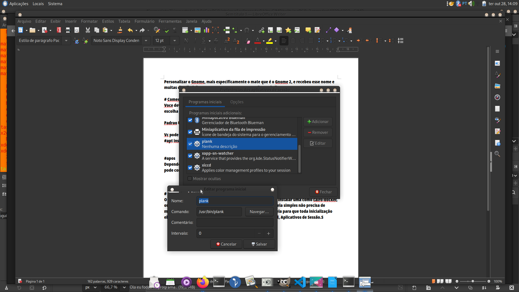Click the Cut scissors icon

[x=88, y=30]
